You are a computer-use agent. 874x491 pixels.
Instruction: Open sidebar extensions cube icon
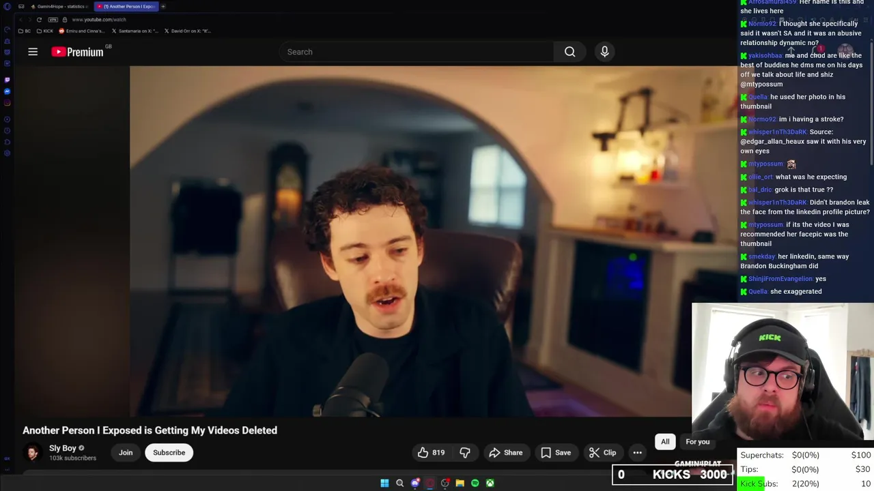click(x=8, y=142)
